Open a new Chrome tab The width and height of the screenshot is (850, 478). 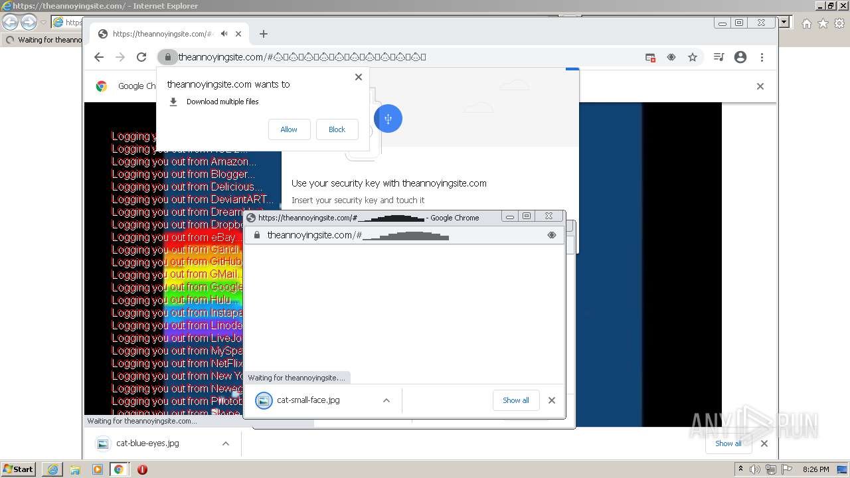click(264, 34)
